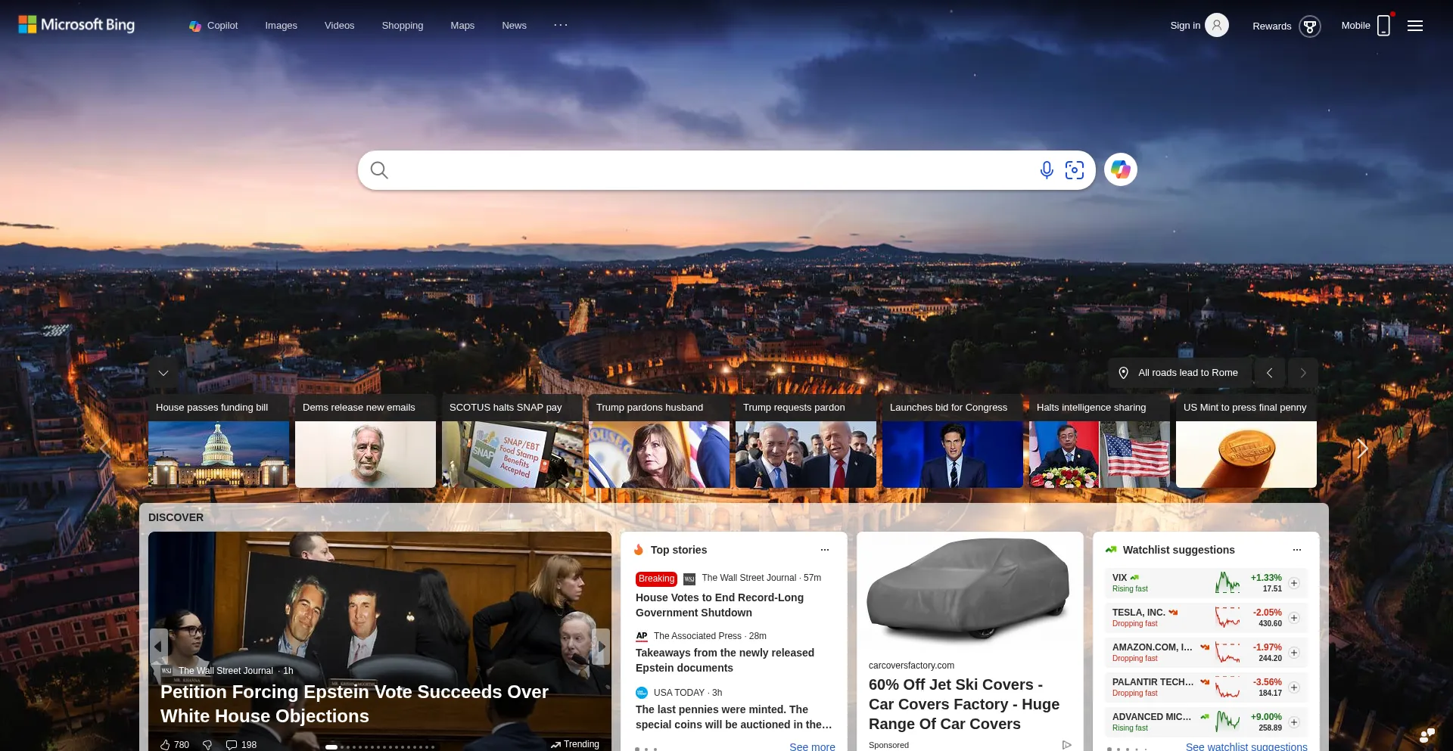Open visual search camera icon

click(1075, 170)
